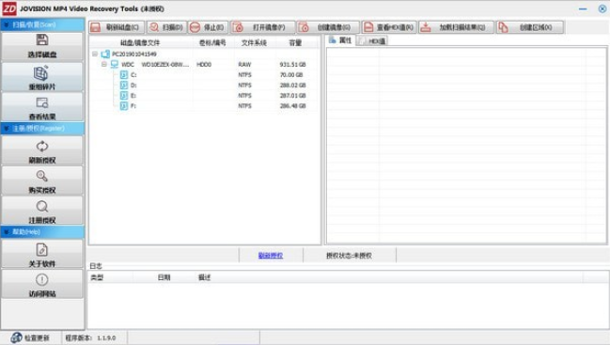Click 检查更新 check for updates in status bar
The height and width of the screenshot is (345, 610).
[30, 337]
